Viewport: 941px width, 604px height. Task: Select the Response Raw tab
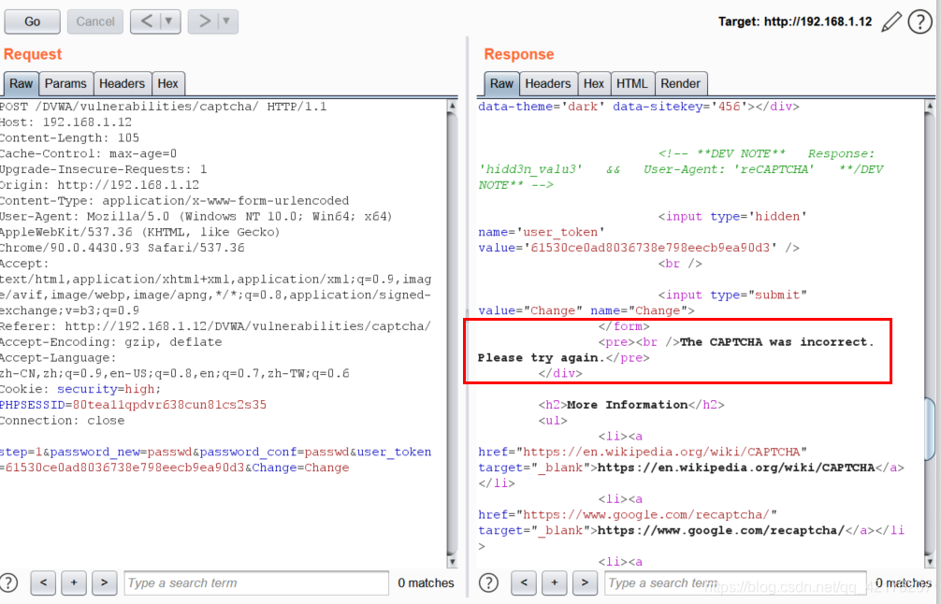[x=501, y=84]
